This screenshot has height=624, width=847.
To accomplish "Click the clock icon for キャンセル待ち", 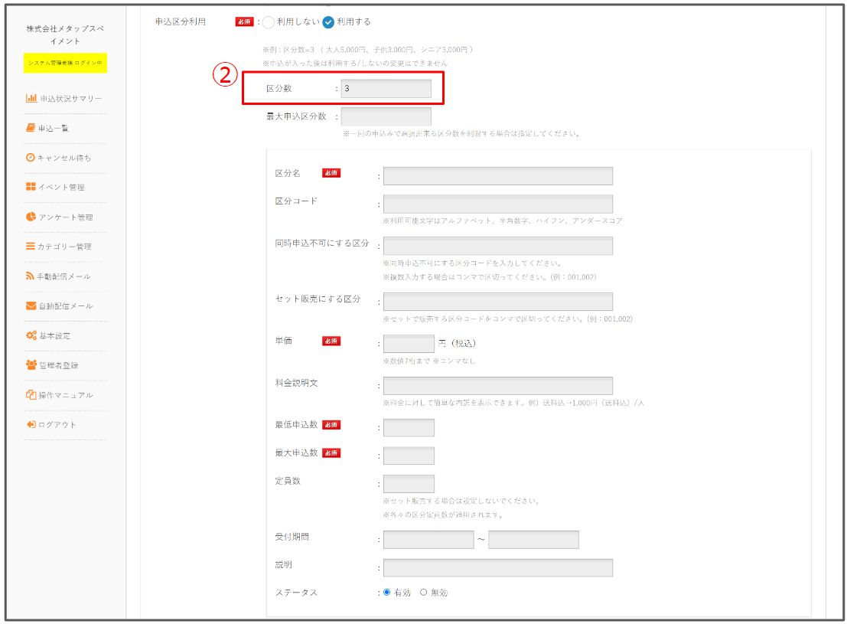I will pyautogui.click(x=31, y=158).
